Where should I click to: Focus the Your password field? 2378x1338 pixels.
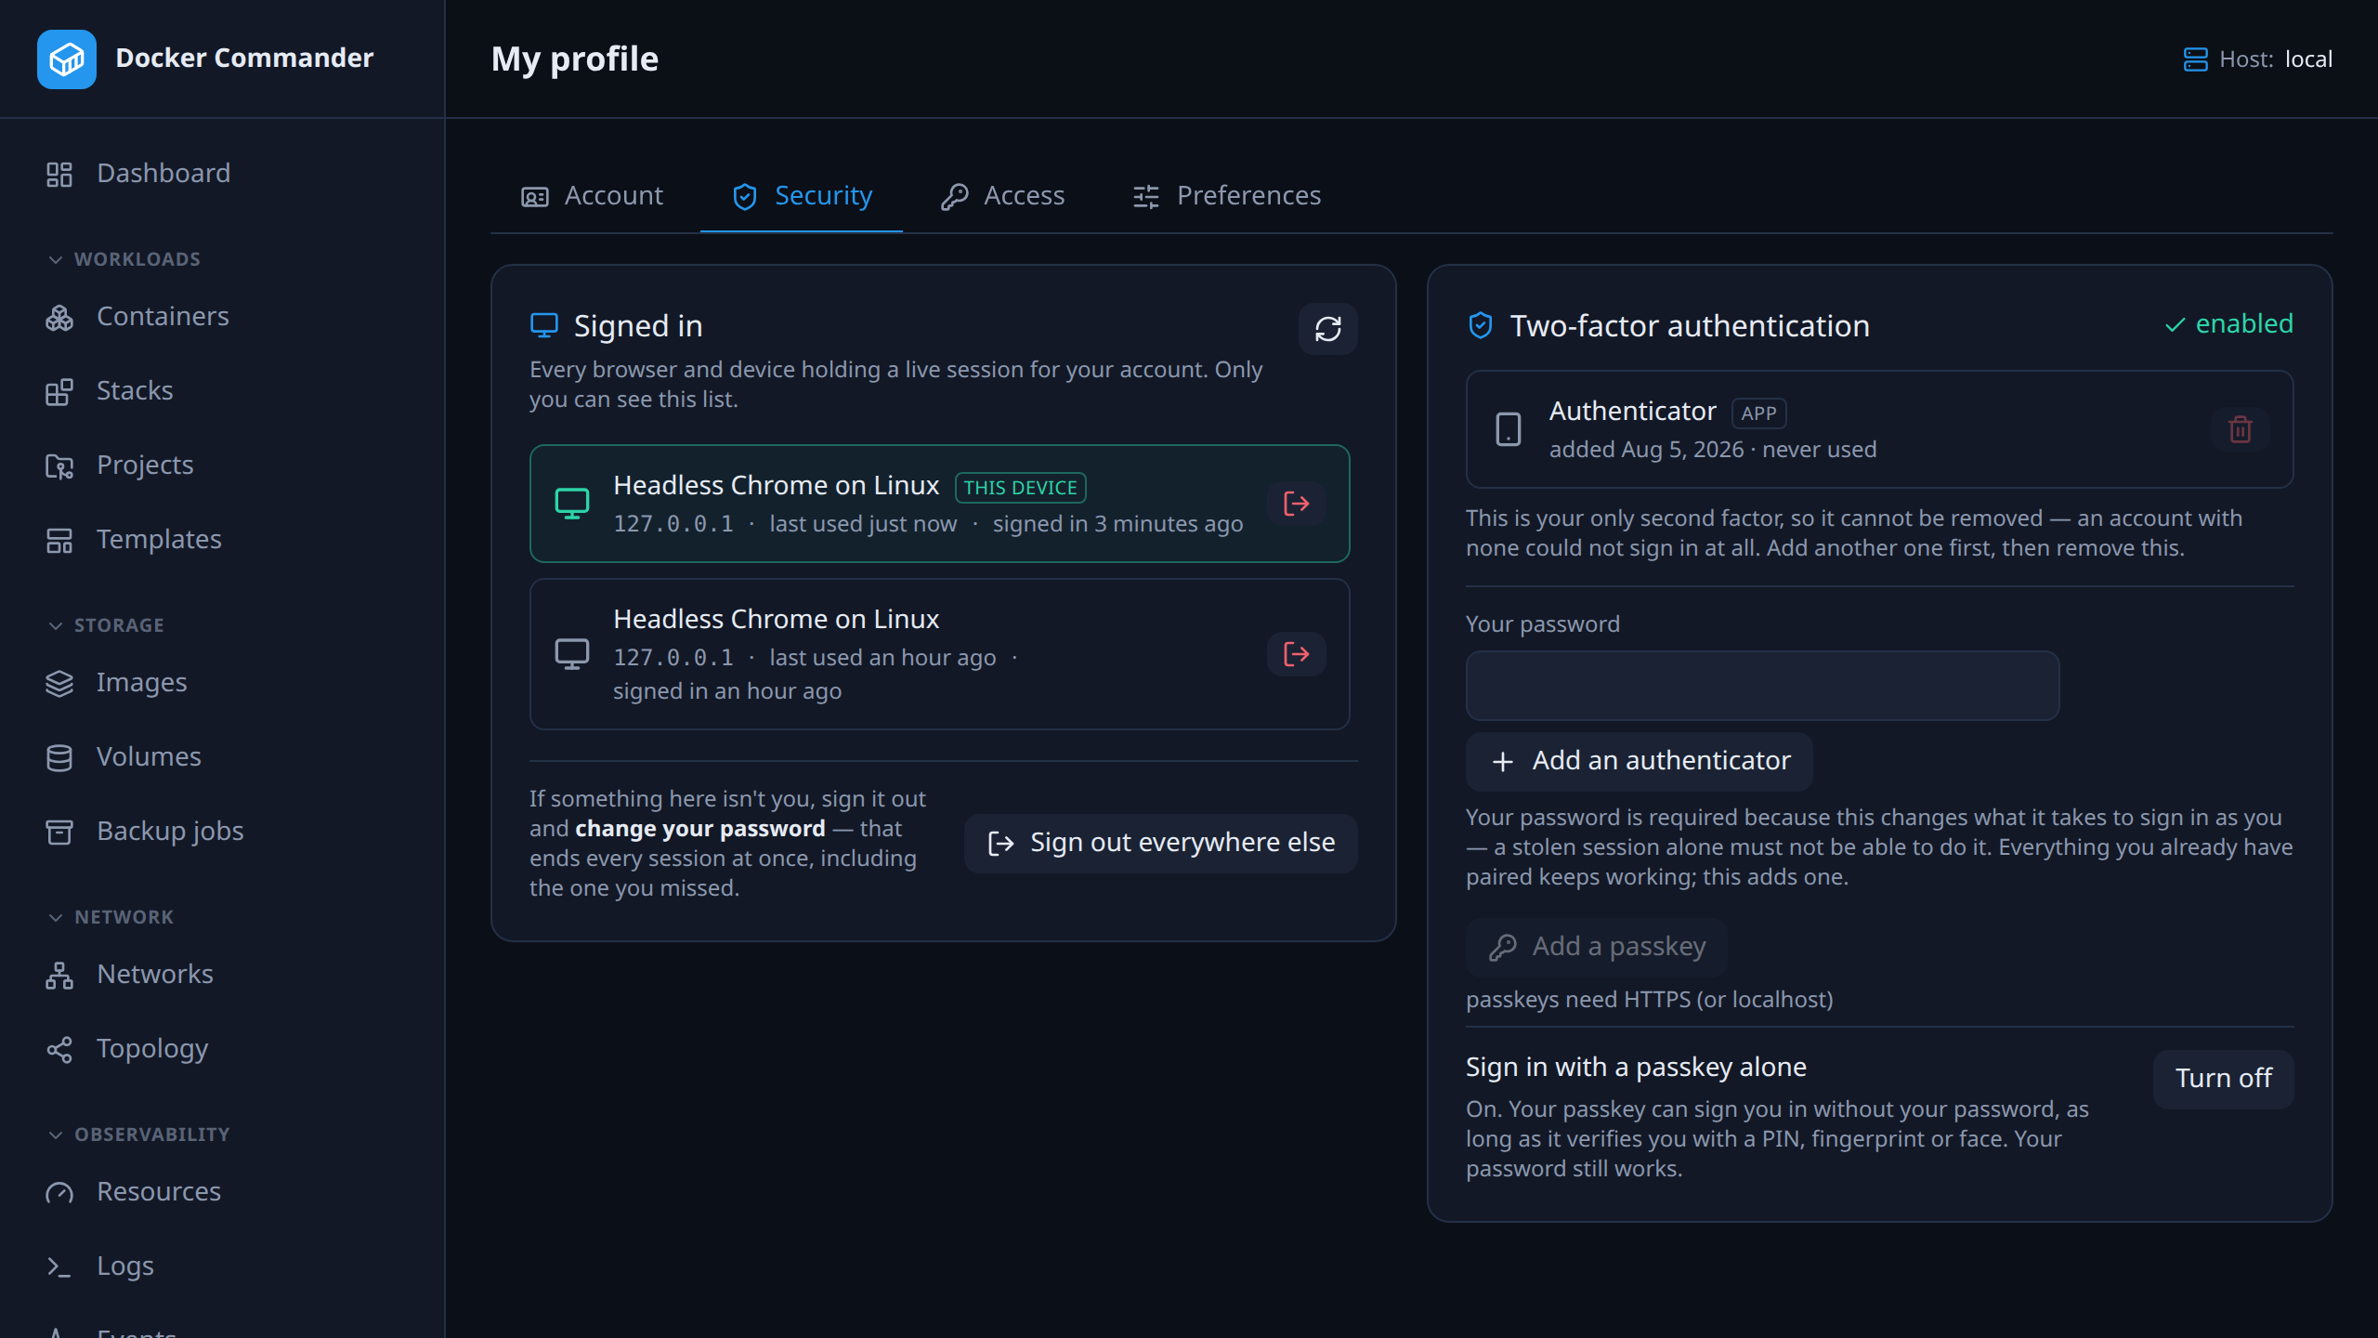tap(1762, 686)
